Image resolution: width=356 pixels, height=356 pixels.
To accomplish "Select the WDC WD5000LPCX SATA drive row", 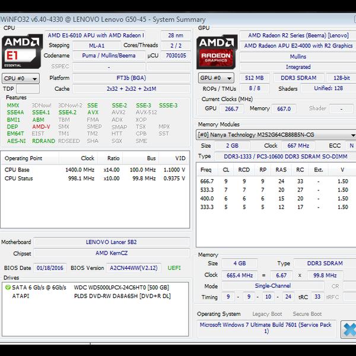I will pyautogui.click(x=96, y=288).
